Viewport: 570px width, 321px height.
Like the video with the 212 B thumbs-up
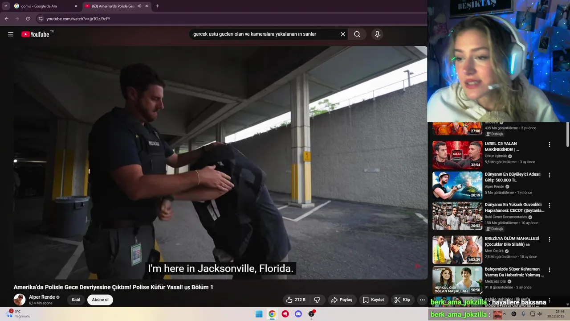click(x=296, y=300)
